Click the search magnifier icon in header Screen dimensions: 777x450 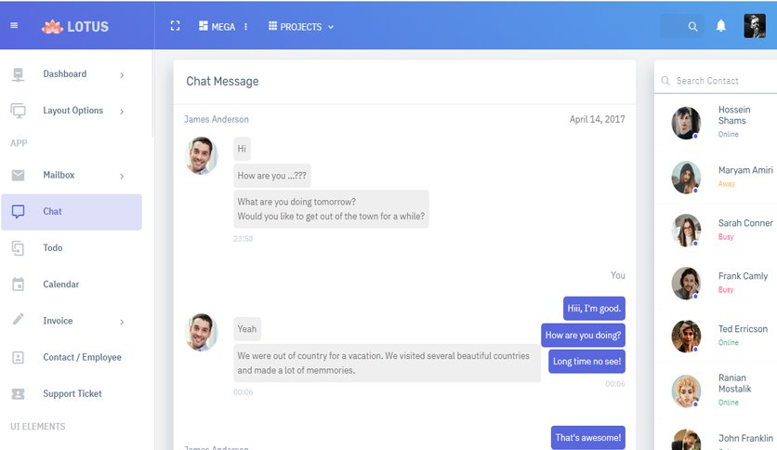pos(692,27)
